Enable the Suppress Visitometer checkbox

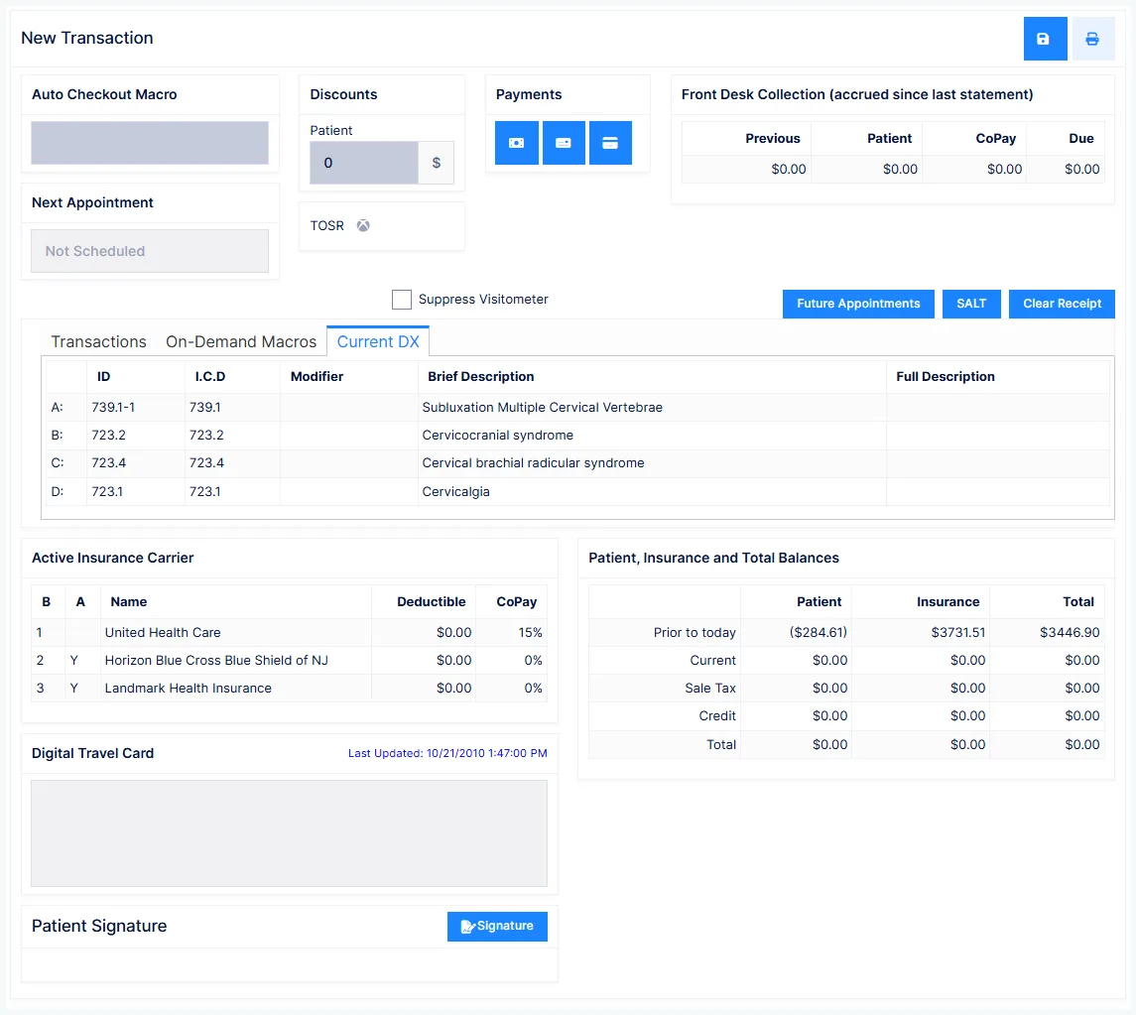[402, 300]
